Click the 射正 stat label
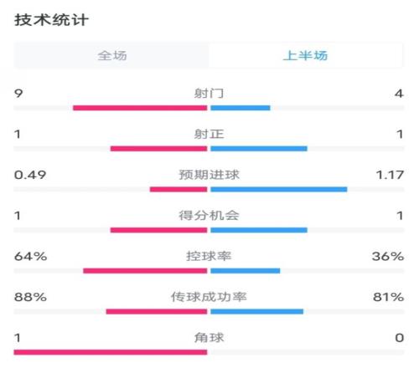 pos(209,134)
